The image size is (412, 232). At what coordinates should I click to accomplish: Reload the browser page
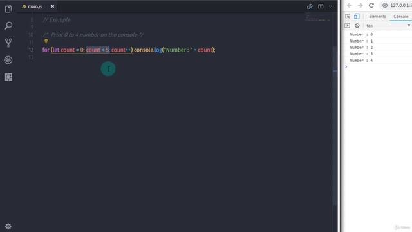pos(371,5)
